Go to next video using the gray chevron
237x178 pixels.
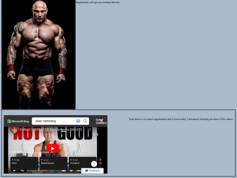97,134
